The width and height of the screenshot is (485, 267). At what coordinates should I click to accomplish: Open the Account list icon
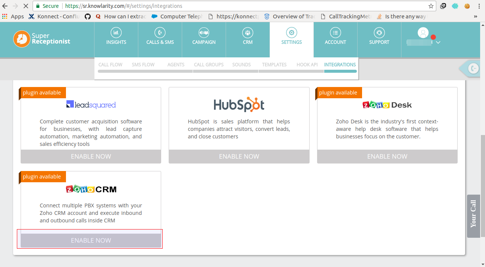(x=335, y=32)
